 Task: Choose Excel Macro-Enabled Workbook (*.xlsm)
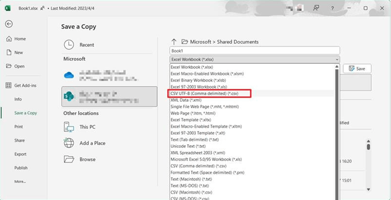(252, 74)
